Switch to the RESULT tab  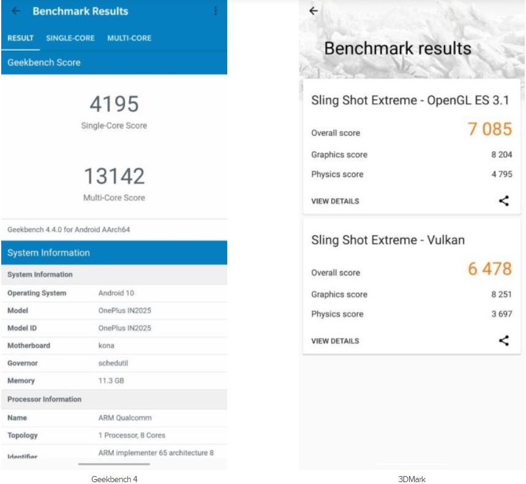(x=20, y=38)
